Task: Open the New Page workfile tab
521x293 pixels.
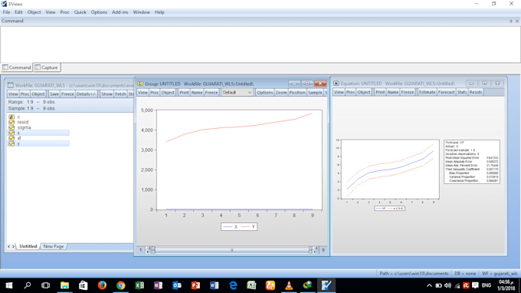Action: pos(53,246)
